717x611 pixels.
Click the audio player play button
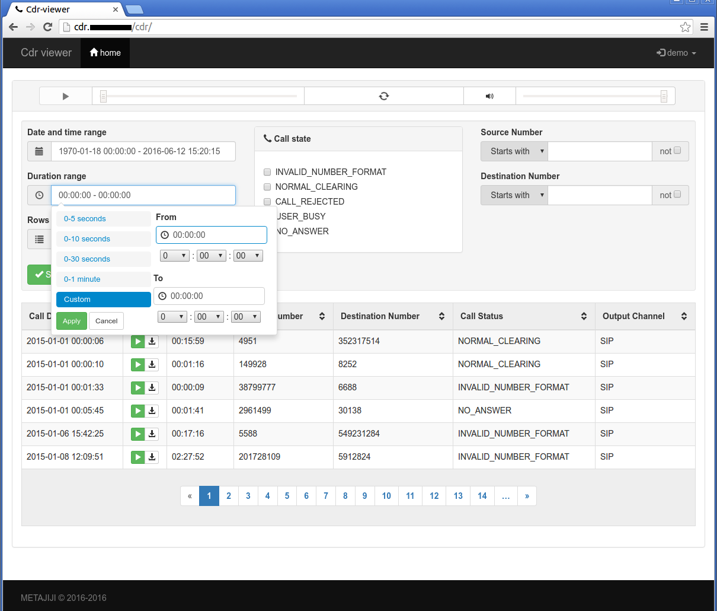point(66,96)
